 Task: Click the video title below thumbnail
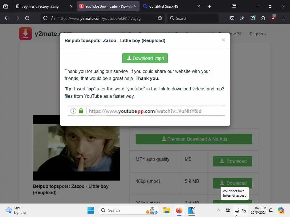click(71, 189)
